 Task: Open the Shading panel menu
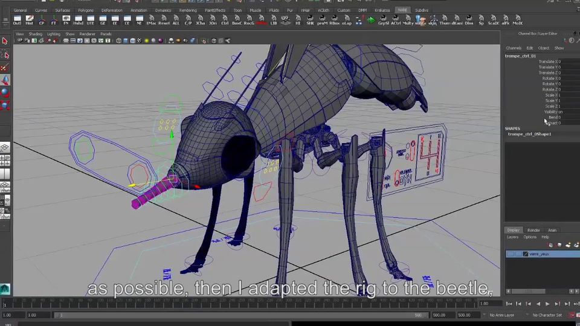tap(36, 34)
